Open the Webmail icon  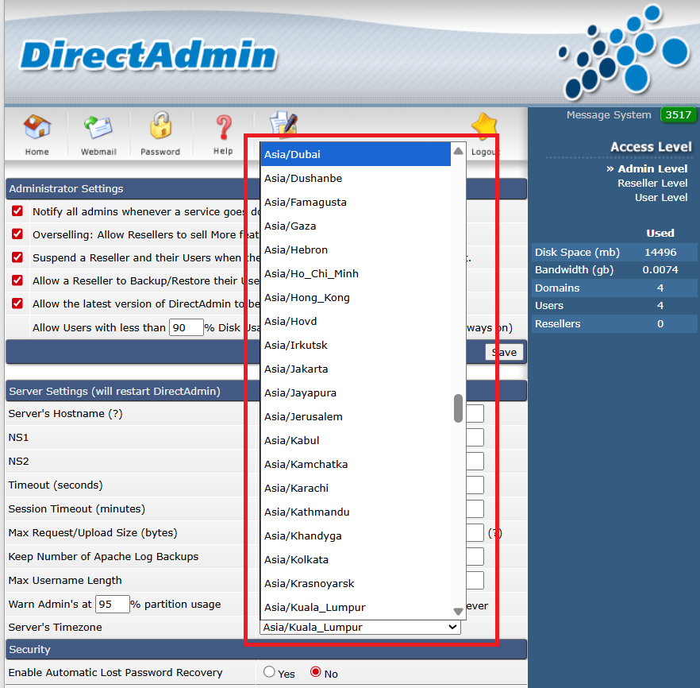(x=98, y=128)
